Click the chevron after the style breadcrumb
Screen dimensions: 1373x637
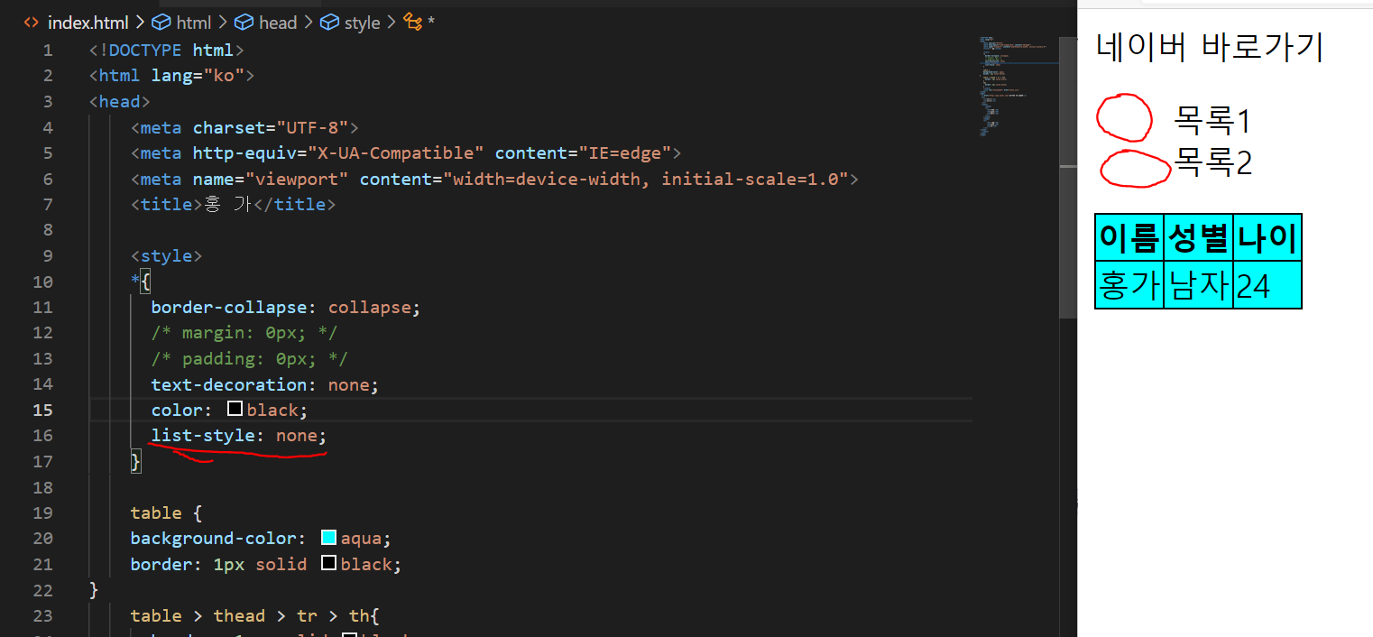coord(392,23)
